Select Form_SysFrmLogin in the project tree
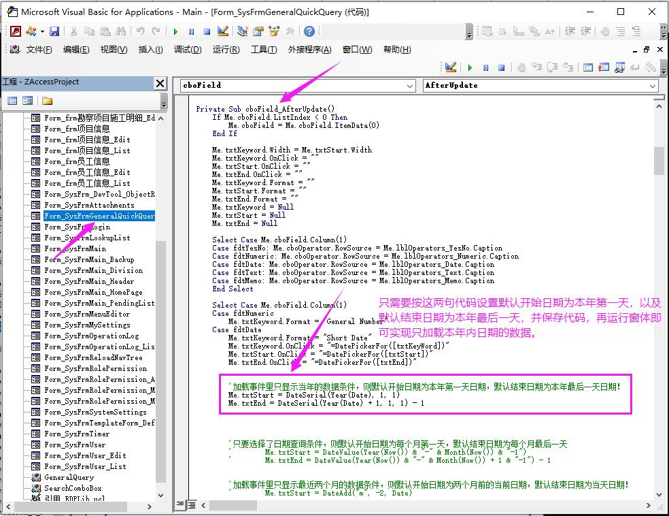 tap(77, 227)
